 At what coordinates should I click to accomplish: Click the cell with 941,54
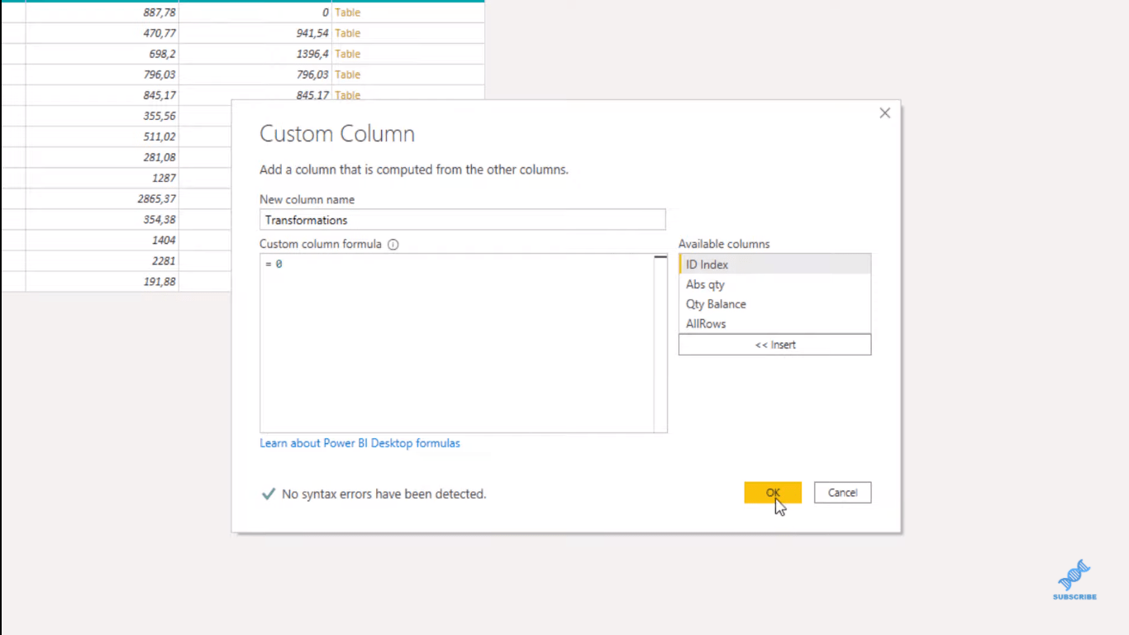(x=255, y=33)
